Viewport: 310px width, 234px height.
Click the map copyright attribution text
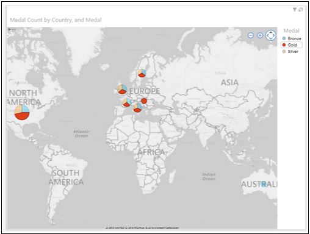(x=142, y=228)
